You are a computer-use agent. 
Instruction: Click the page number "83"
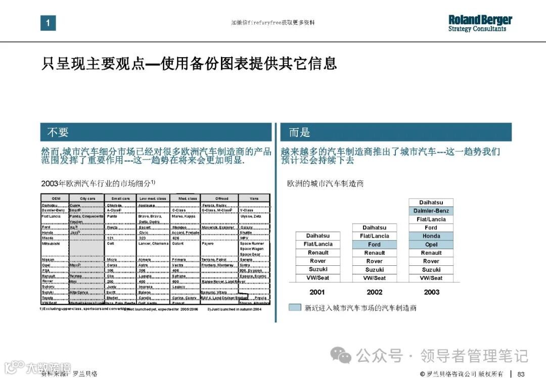pos(521,374)
